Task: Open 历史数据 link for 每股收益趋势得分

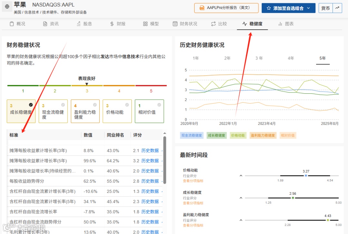Action: (150, 181)
